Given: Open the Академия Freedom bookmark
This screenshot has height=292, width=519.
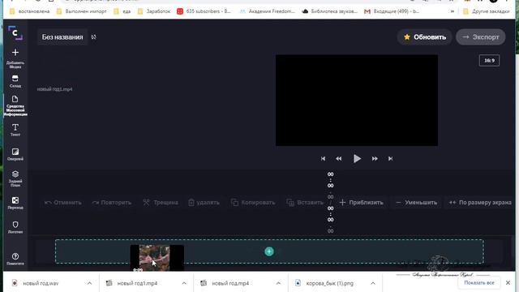Looking at the screenshot, I should pyautogui.click(x=267, y=11).
